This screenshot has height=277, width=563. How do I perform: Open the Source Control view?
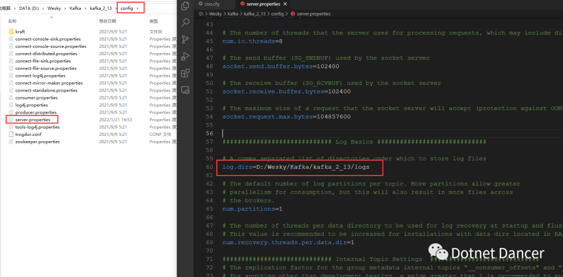[185, 40]
